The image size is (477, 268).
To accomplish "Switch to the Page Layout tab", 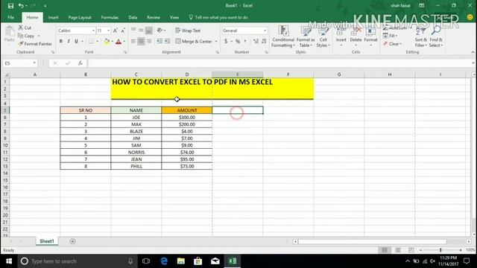I will click(x=80, y=17).
